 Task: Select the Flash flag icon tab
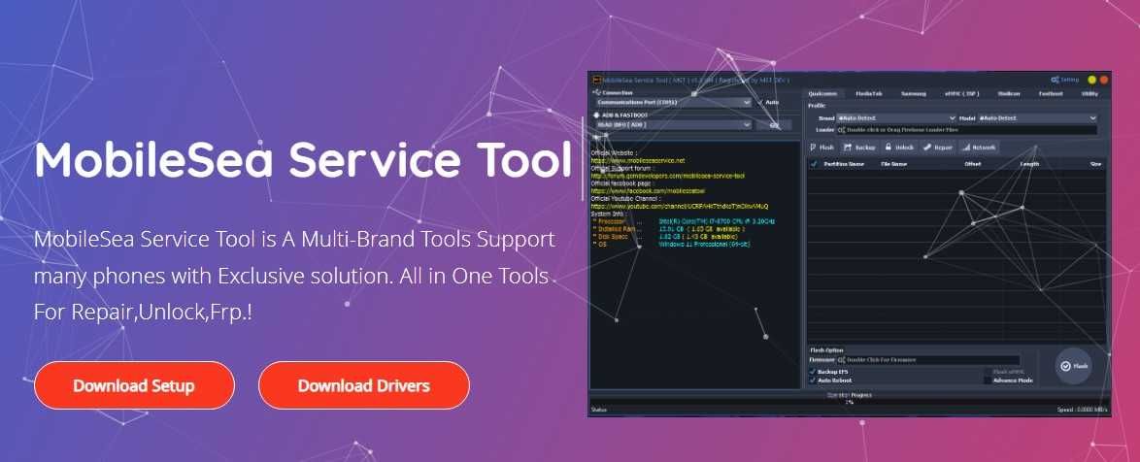point(822,147)
